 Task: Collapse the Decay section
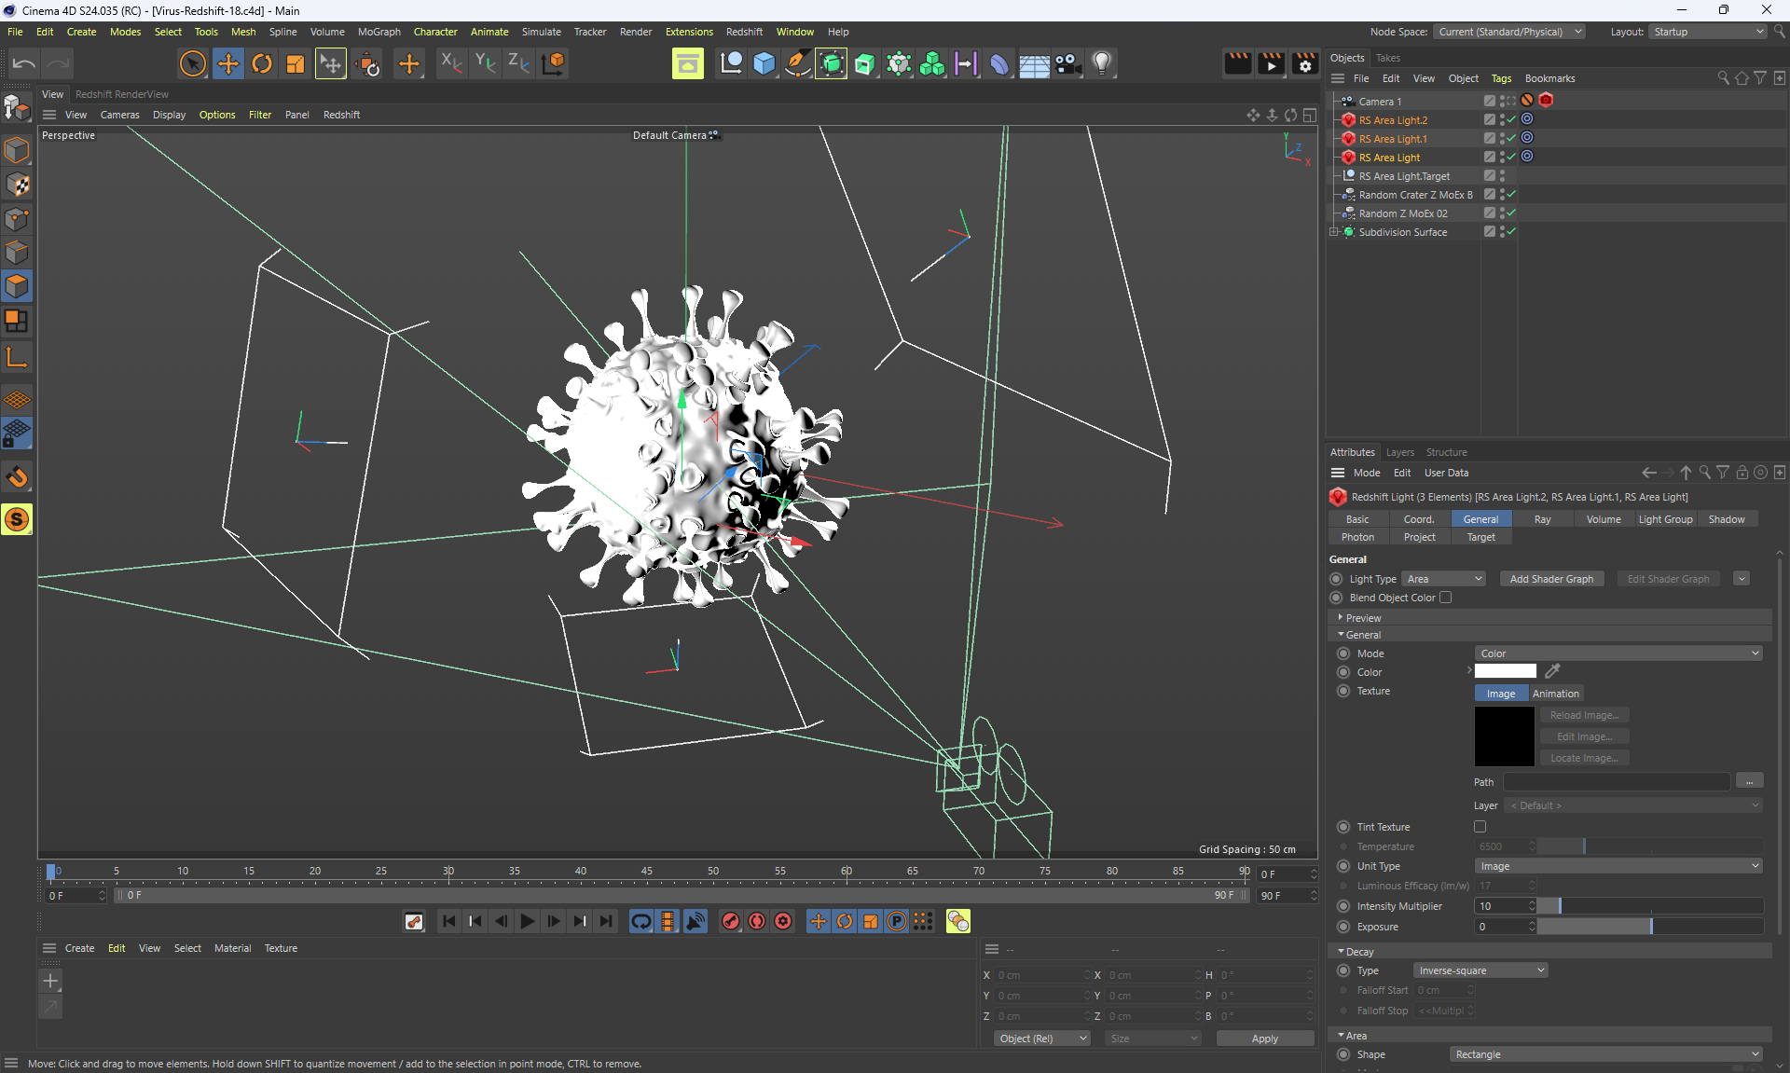point(1342,952)
